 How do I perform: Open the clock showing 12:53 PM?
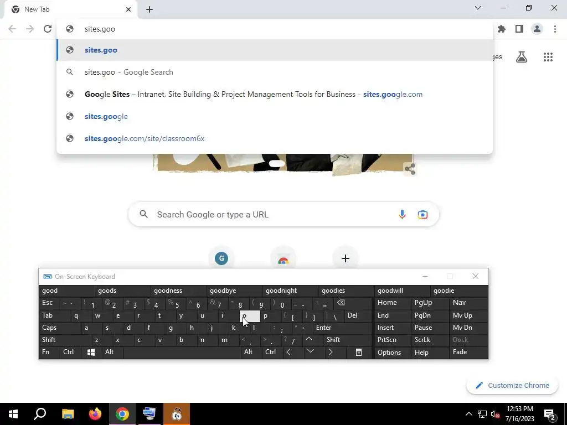pos(519,414)
